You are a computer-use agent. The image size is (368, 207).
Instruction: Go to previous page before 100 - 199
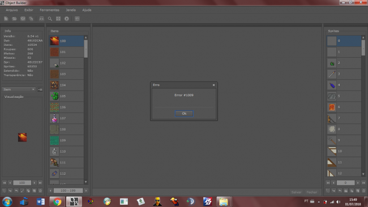point(50,191)
